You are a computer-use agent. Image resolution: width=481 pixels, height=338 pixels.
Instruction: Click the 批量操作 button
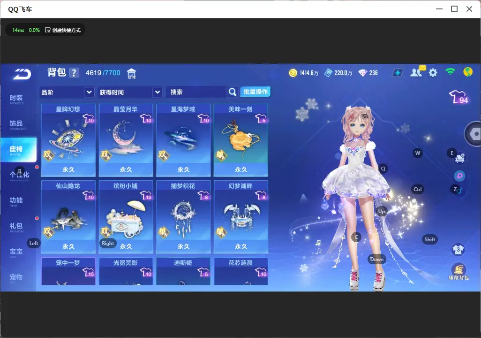click(255, 92)
